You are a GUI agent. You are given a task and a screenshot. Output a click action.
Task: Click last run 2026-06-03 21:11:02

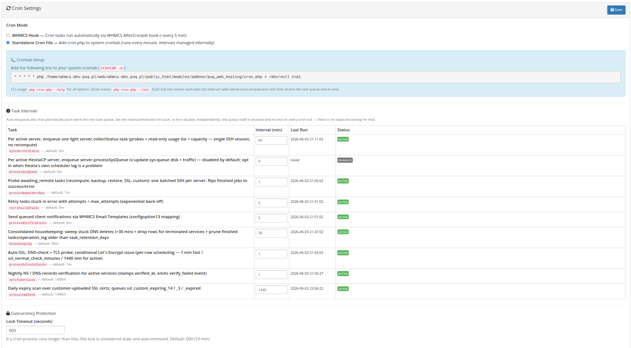tap(307, 139)
